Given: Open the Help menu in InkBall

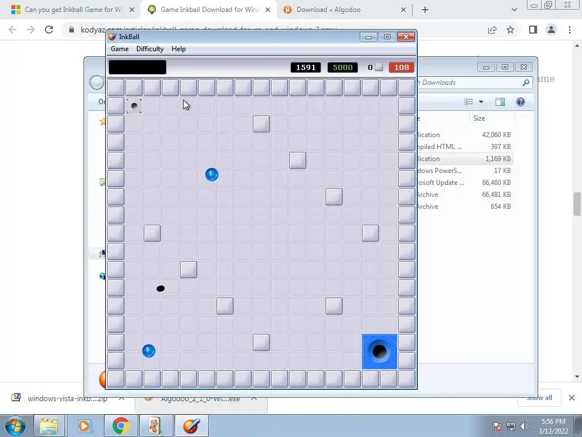Looking at the screenshot, I should 178,49.
